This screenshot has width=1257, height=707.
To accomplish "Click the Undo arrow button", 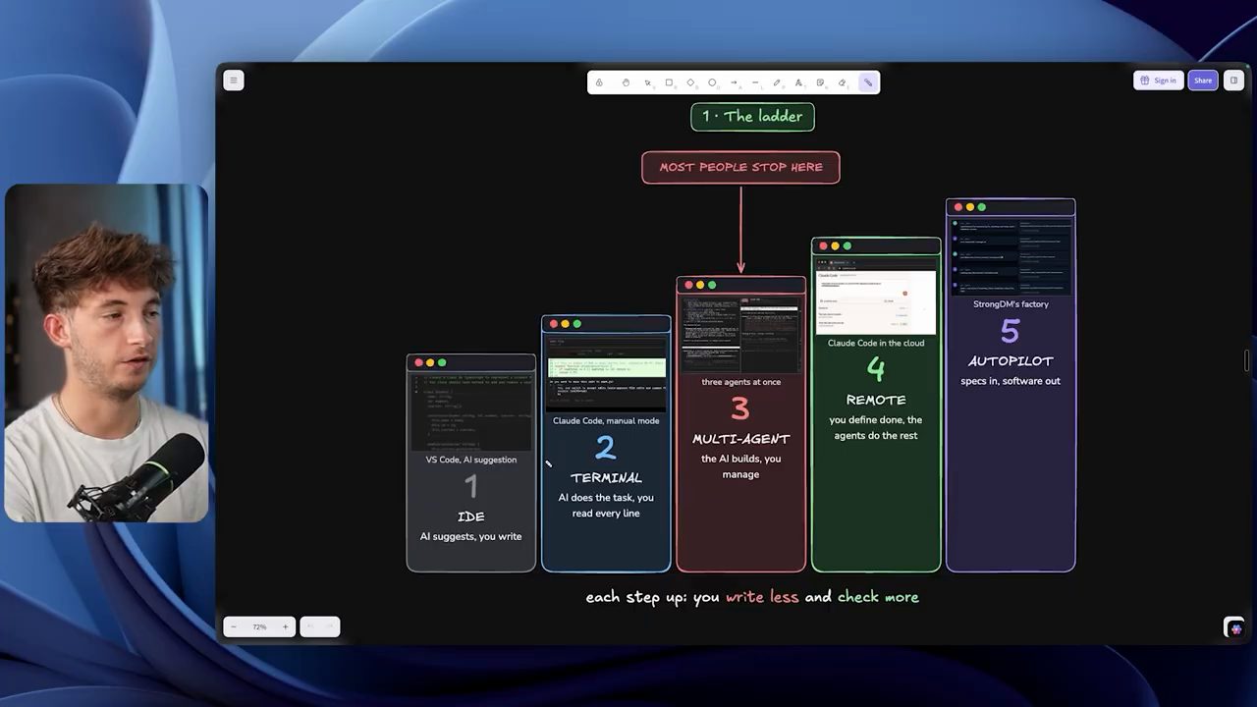I will point(309,626).
